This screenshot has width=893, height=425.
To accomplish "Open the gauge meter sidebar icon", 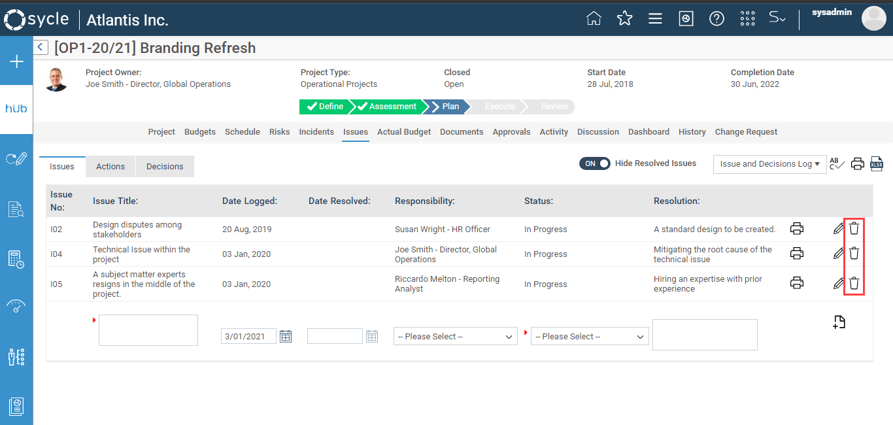I will 16,307.
